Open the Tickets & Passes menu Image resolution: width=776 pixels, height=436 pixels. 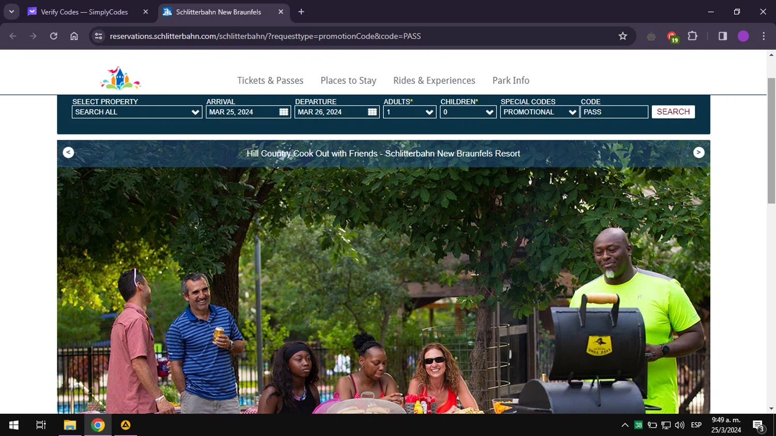click(271, 81)
